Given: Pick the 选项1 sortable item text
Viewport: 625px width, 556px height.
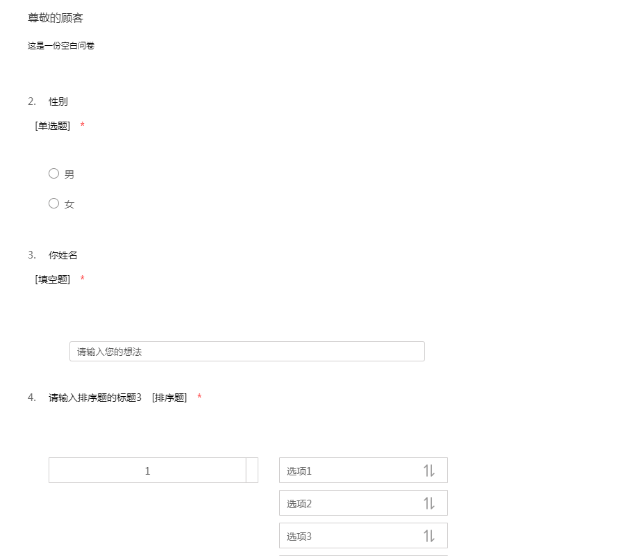Looking at the screenshot, I should 299,471.
